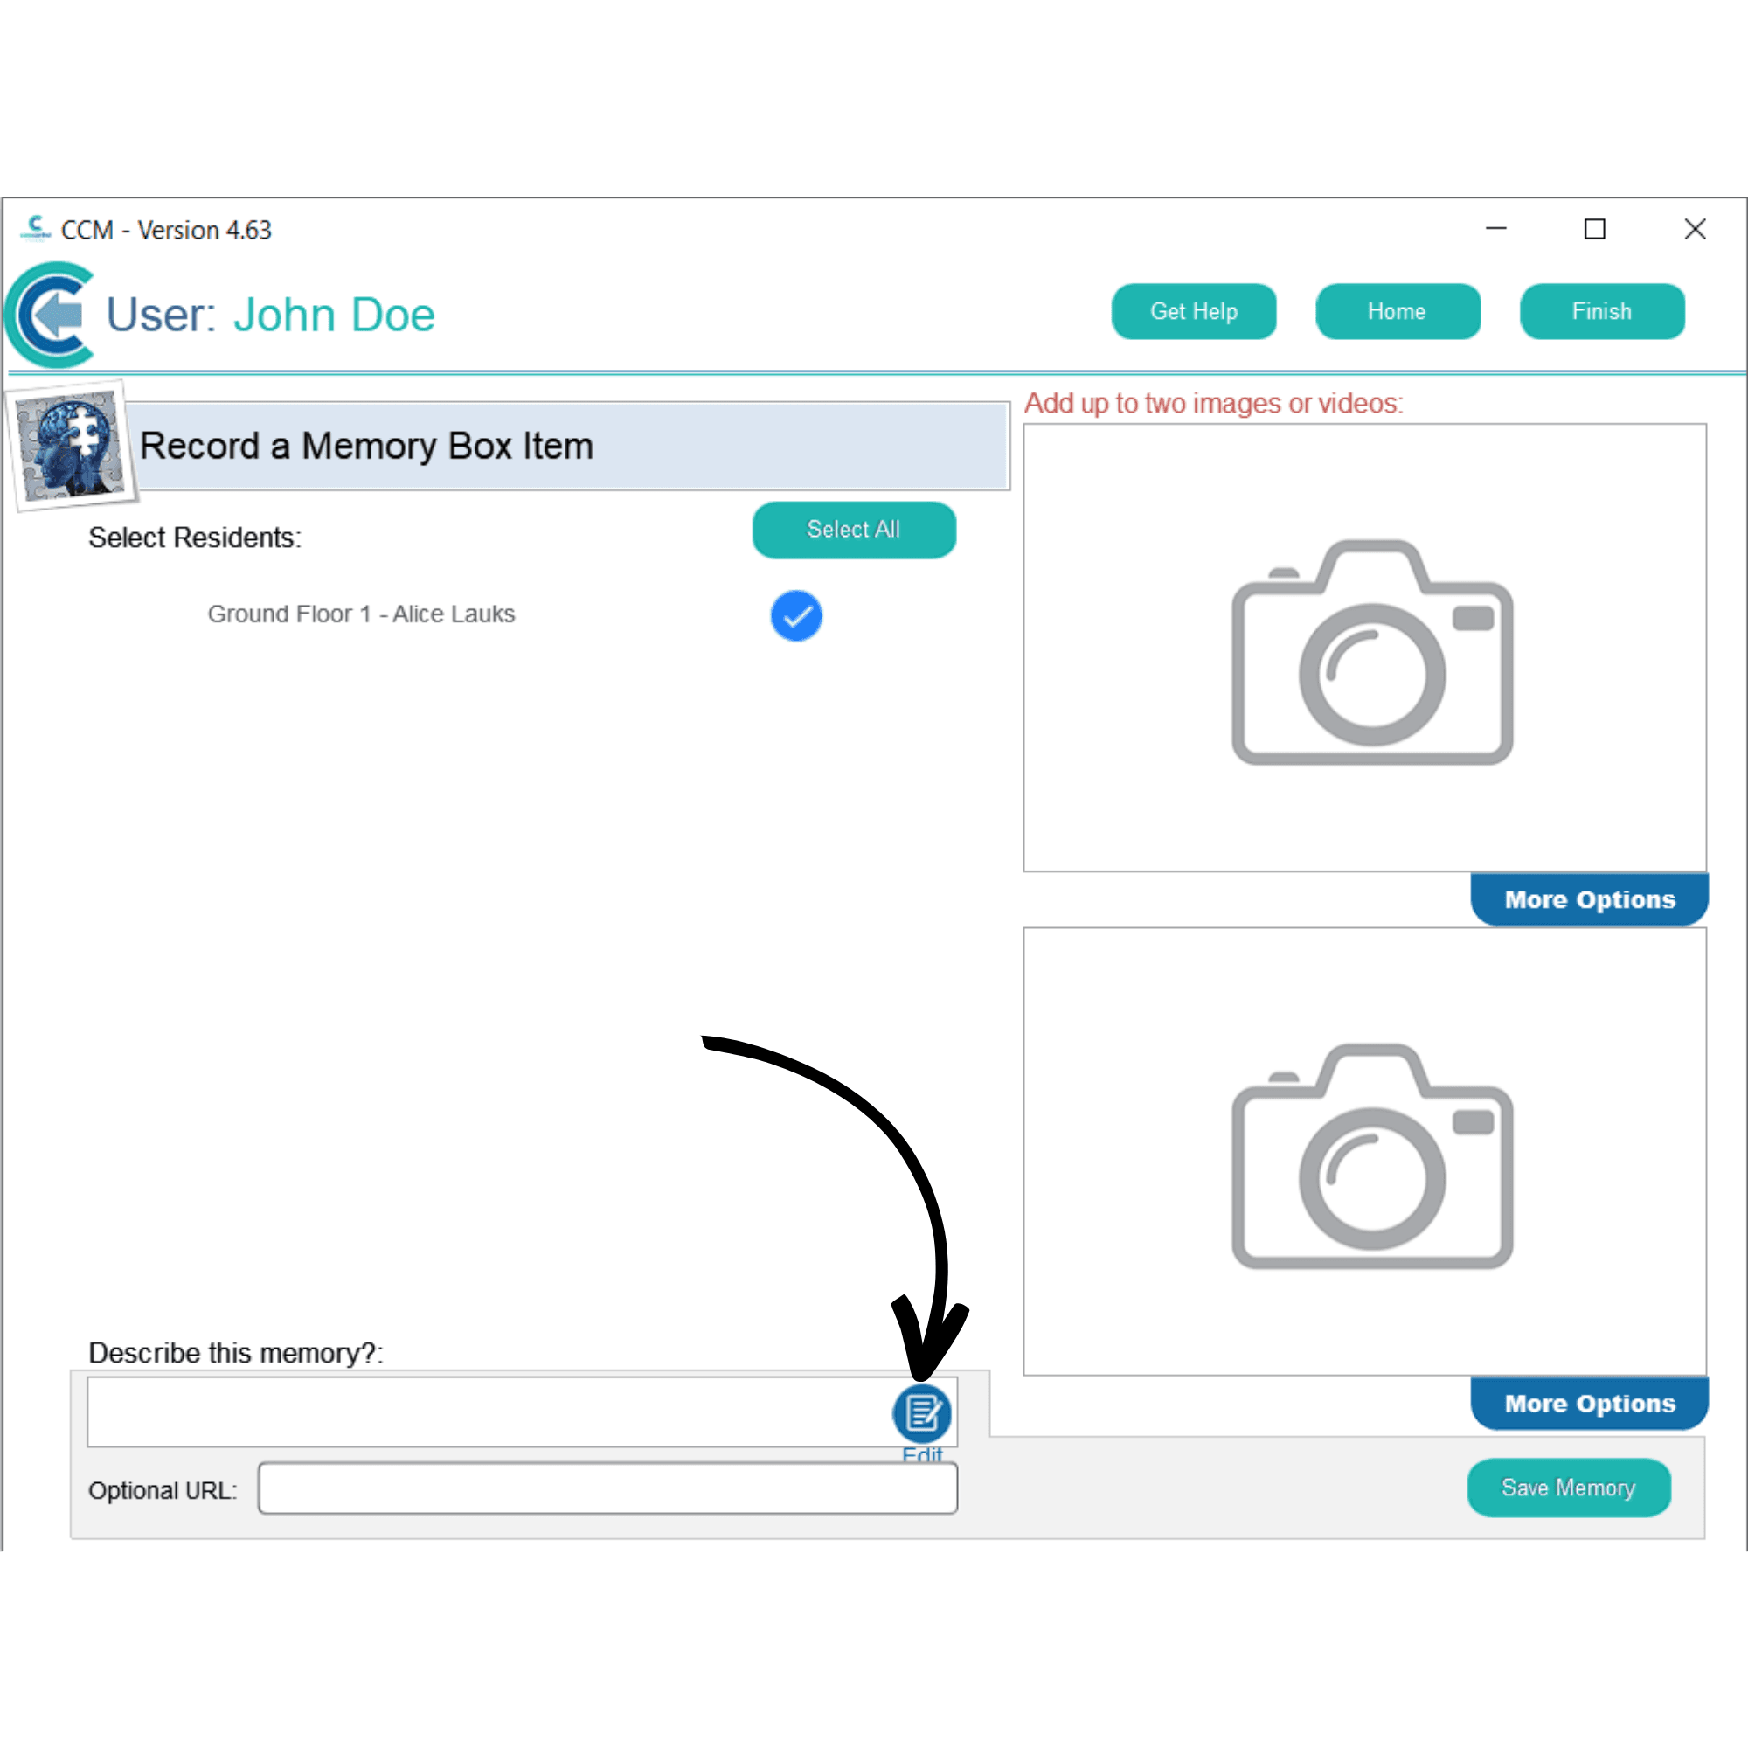This screenshot has width=1748, height=1748.
Task: Select the Ground Floor 1 - Alice Lauks row
Action: 361,614
